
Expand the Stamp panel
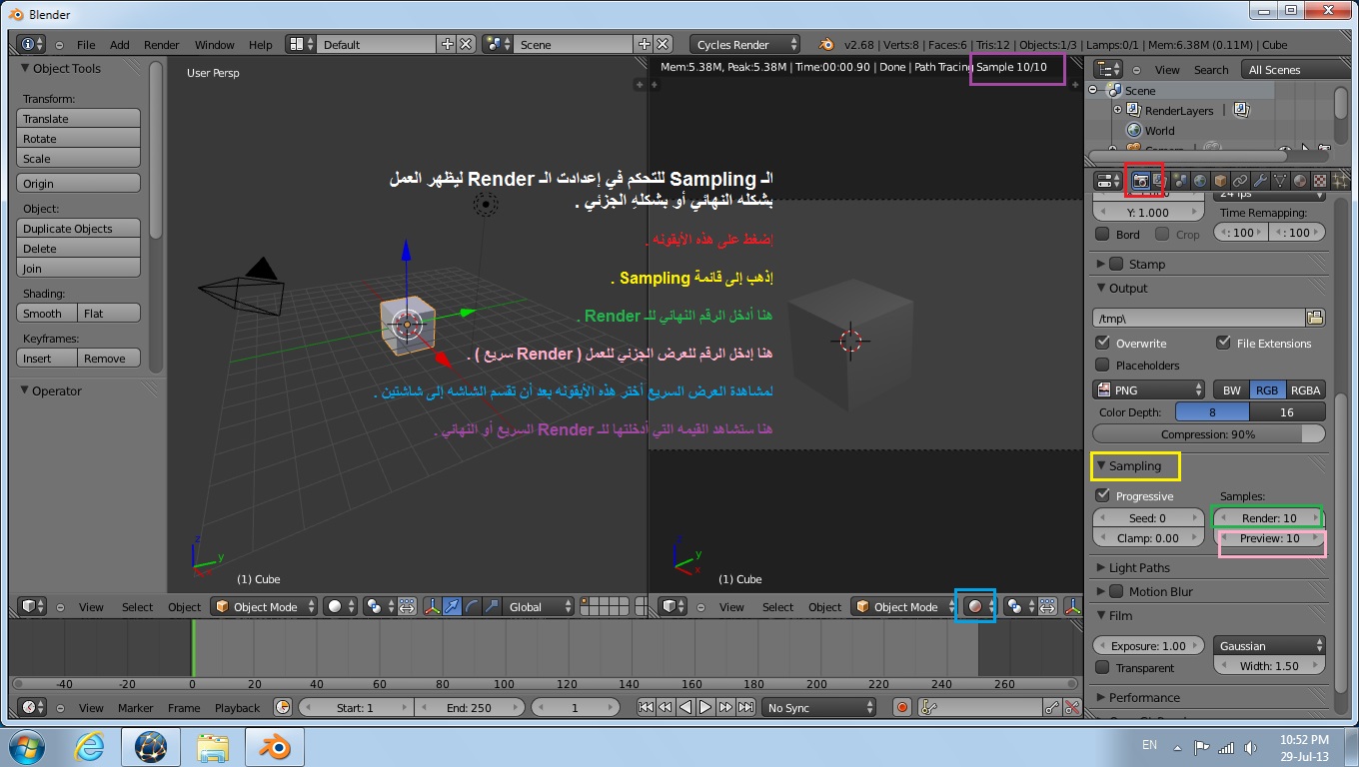click(x=1101, y=264)
